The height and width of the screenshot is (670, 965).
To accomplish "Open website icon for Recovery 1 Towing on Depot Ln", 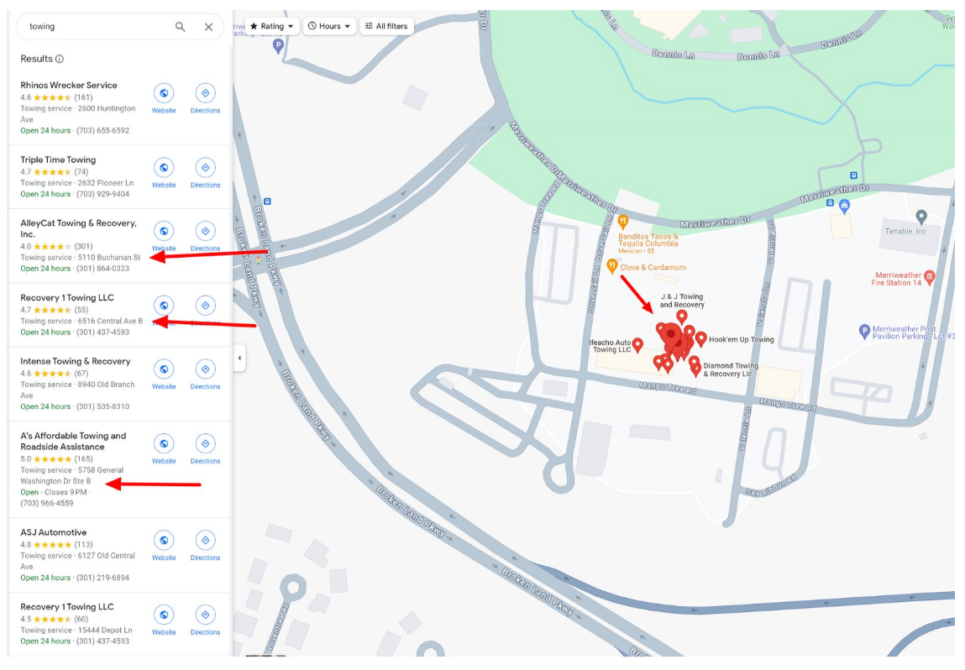I will click(x=164, y=615).
